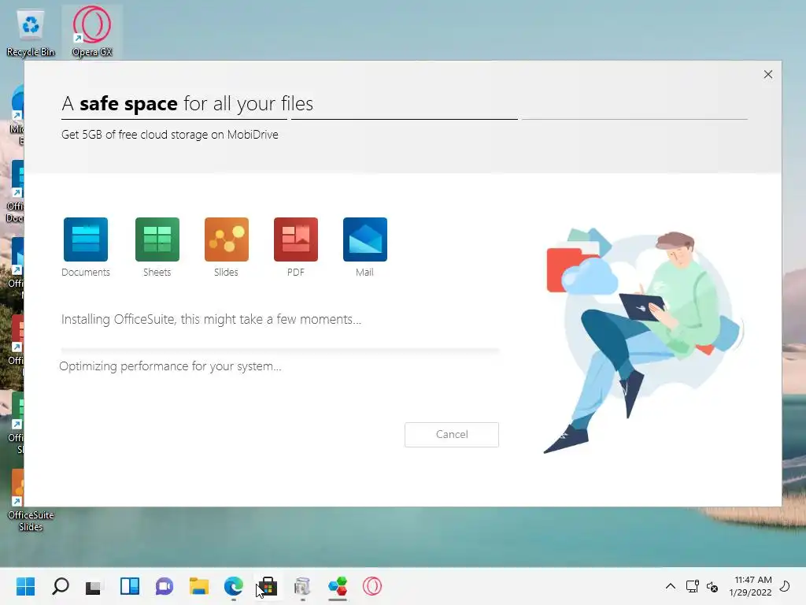Click the 'A safe space for all your files' heading
This screenshot has height=605, width=806.
pos(187,103)
